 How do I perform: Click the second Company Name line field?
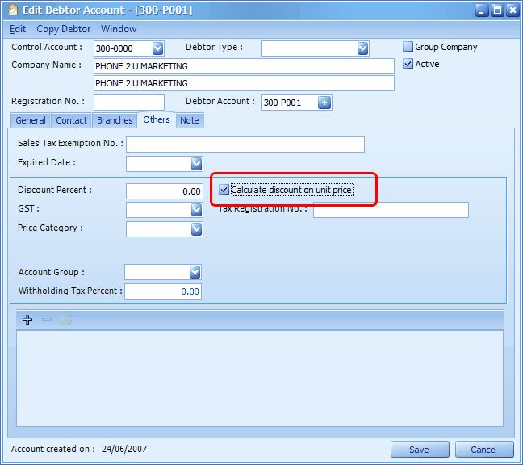[x=244, y=83]
